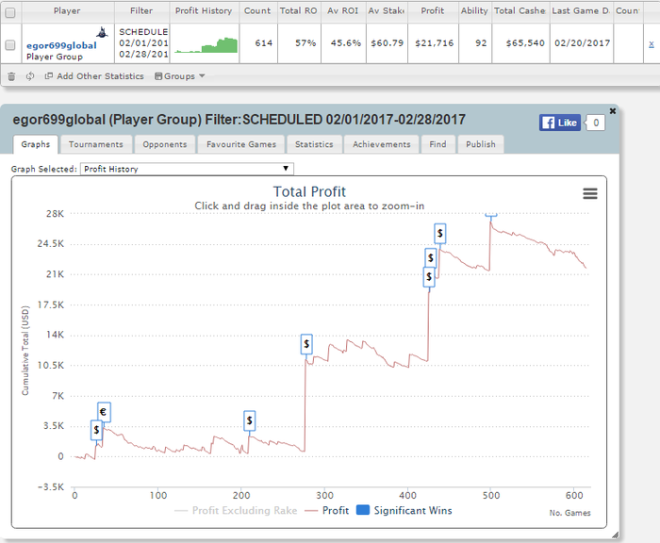Close the player details panel

click(x=613, y=111)
